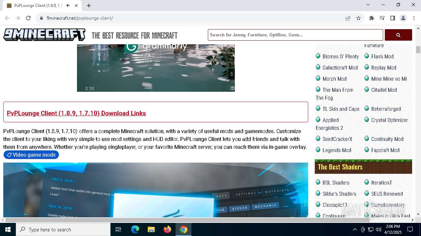Click the share page icon
Screen dimensions: 421x236
pyautogui.click(x=348, y=18)
